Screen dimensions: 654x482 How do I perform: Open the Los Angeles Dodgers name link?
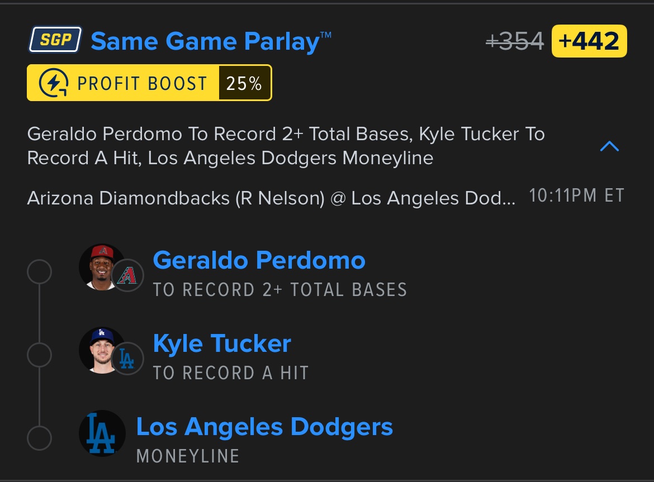(264, 427)
